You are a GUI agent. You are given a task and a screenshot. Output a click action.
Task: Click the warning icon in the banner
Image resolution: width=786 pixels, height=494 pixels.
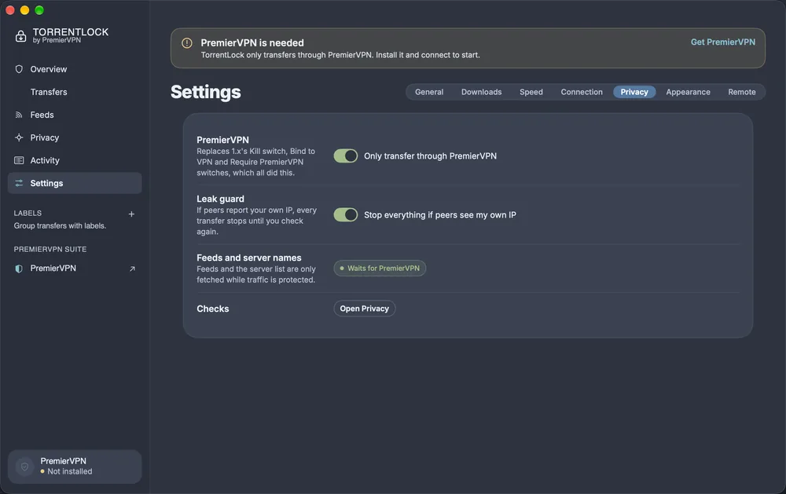(187, 43)
